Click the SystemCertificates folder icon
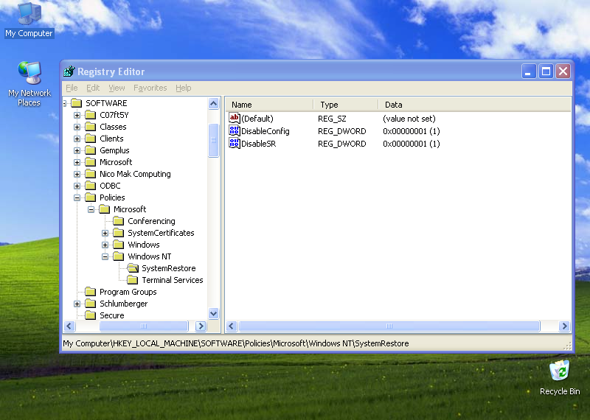The height and width of the screenshot is (420, 590). coord(119,232)
